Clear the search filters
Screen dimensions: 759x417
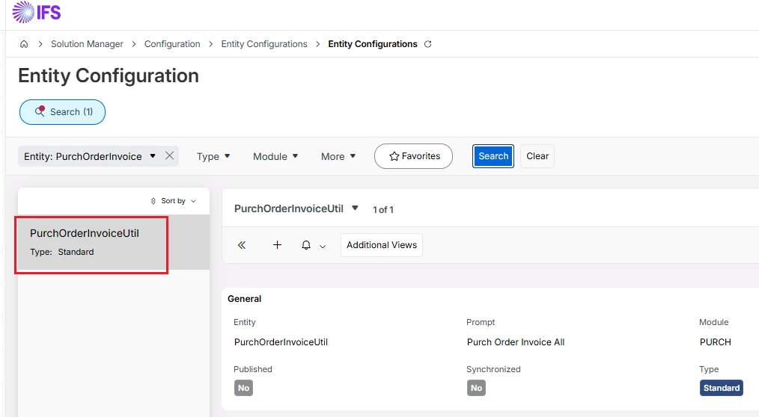coord(537,156)
